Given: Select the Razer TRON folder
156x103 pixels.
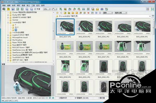Looking at the screenshot, I should point(19,42).
